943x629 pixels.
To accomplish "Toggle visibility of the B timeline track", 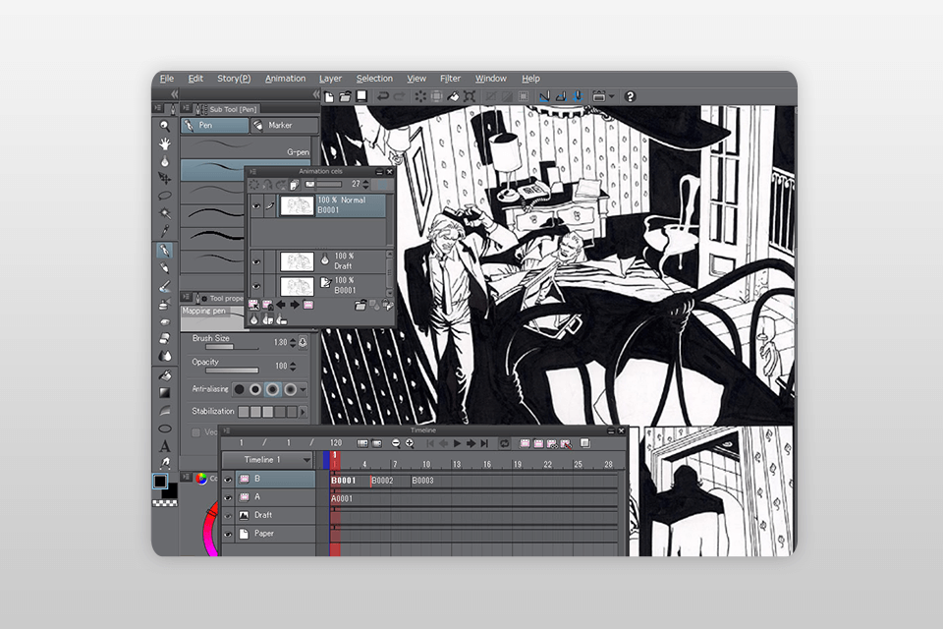I will 228,478.
